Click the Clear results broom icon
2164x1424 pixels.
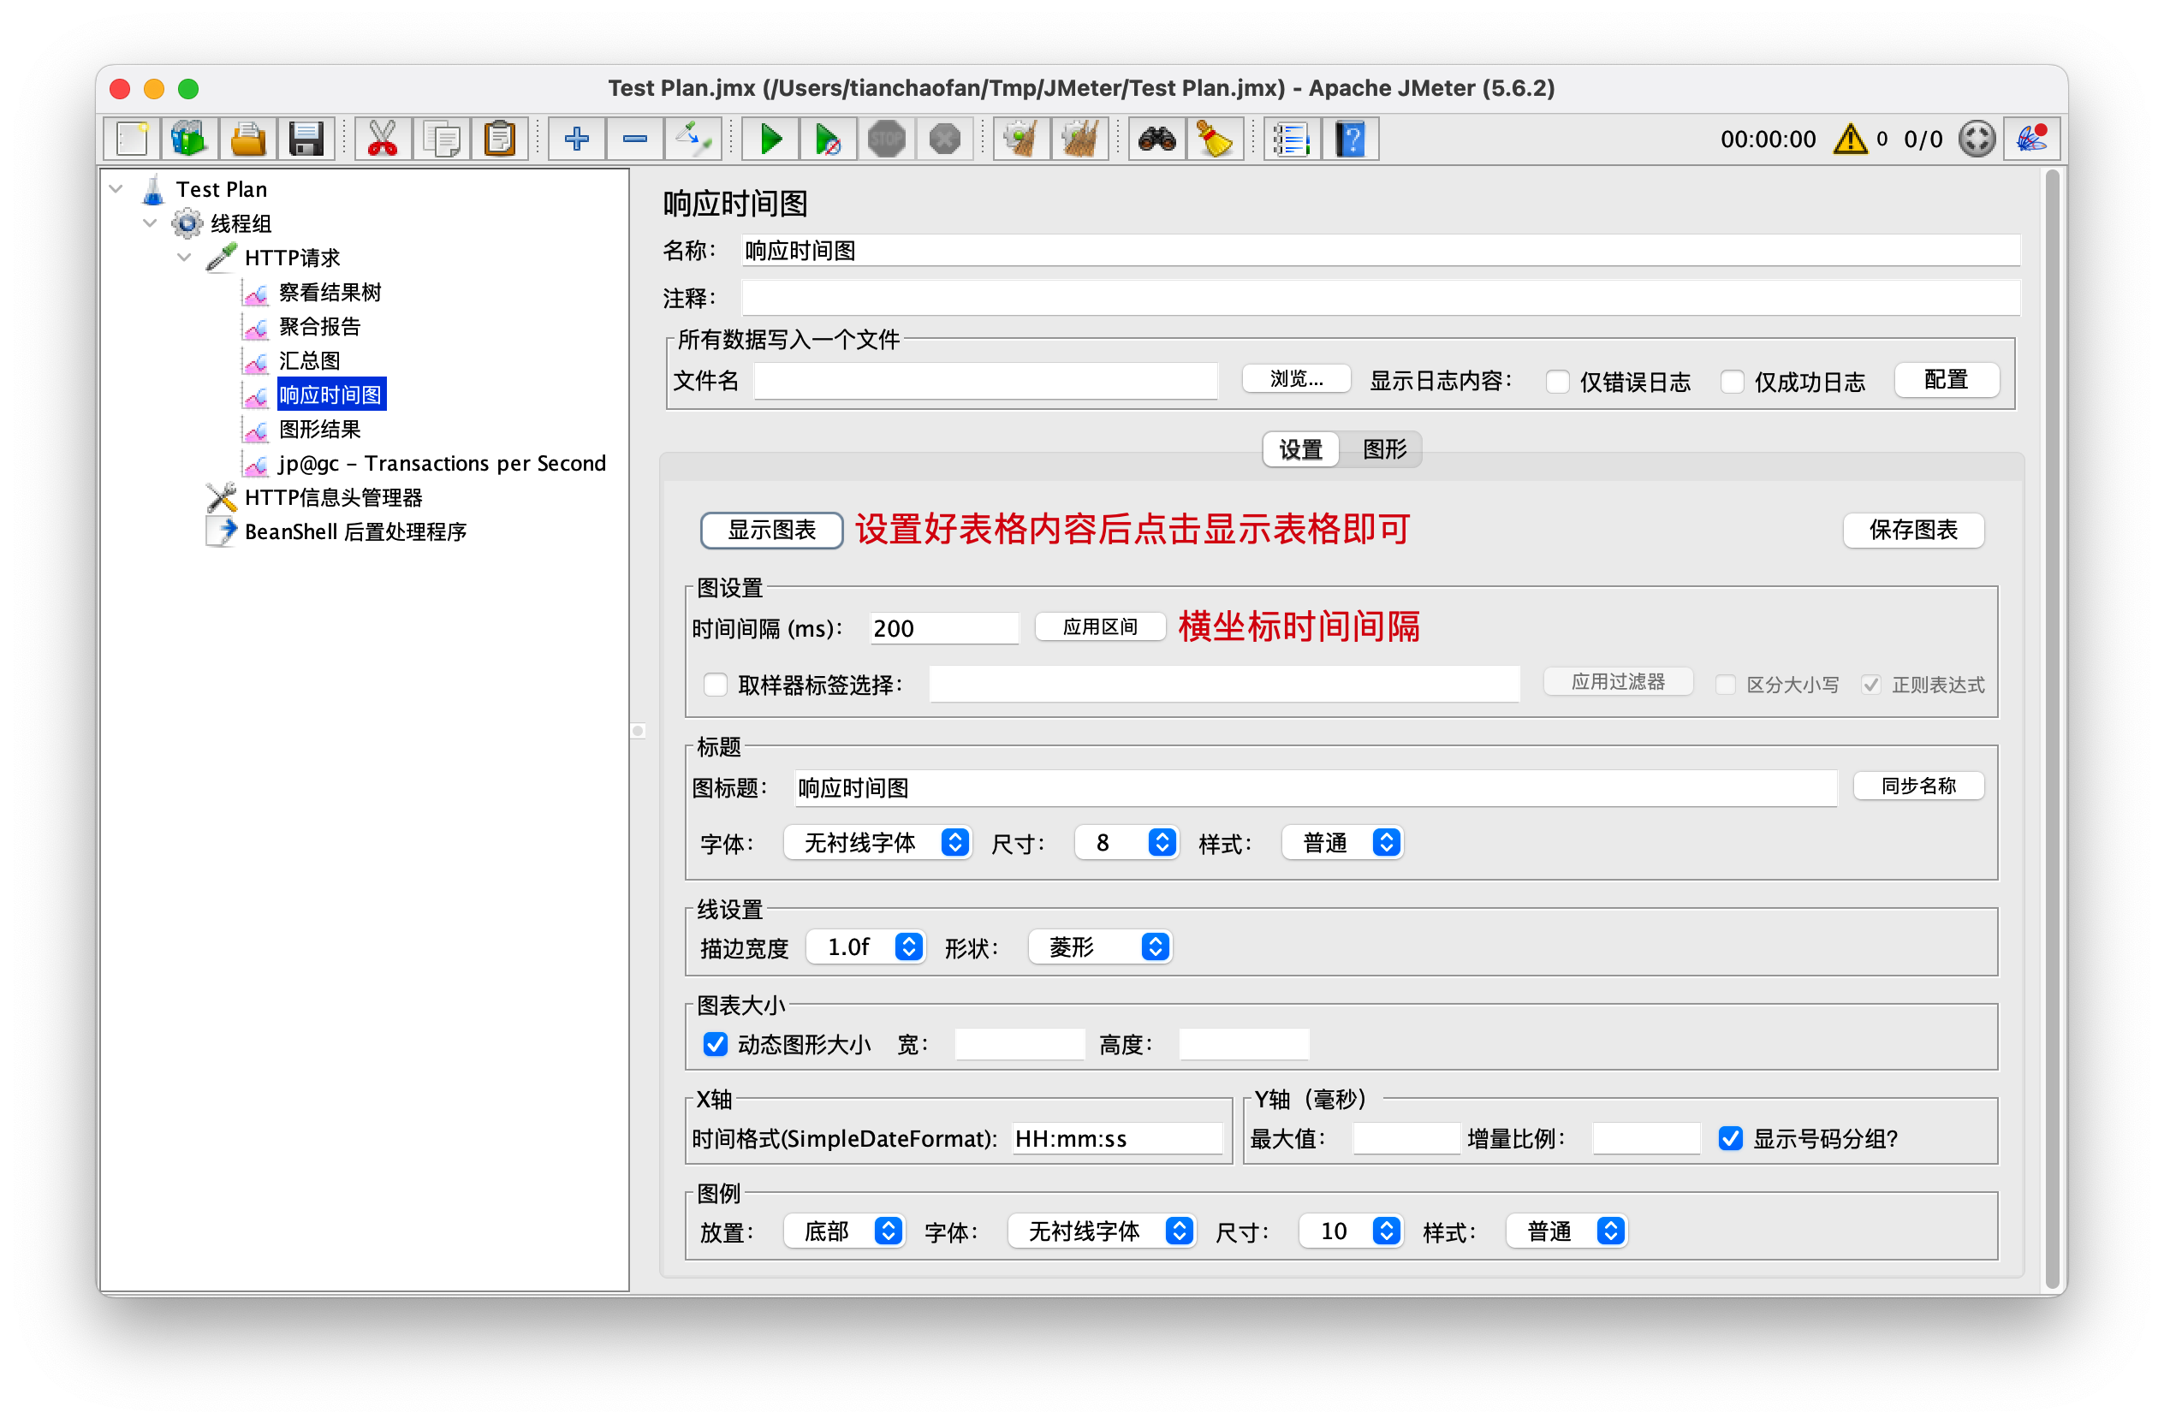tap(1021, 139)
